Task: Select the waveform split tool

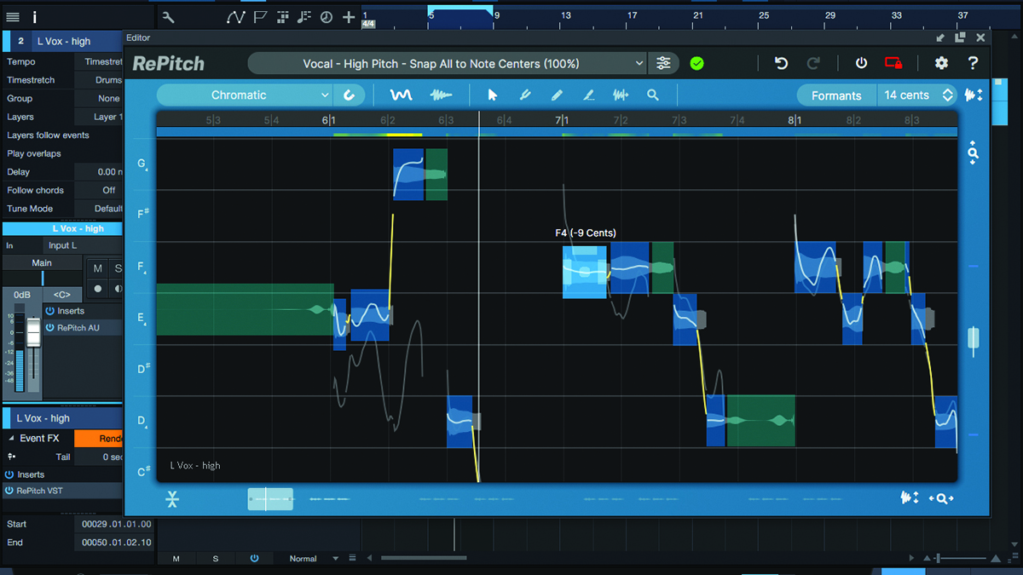Action: 621,95
